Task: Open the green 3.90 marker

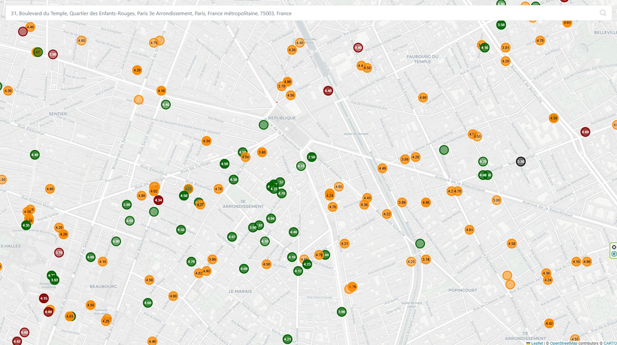Action: [x=341, y=312]
